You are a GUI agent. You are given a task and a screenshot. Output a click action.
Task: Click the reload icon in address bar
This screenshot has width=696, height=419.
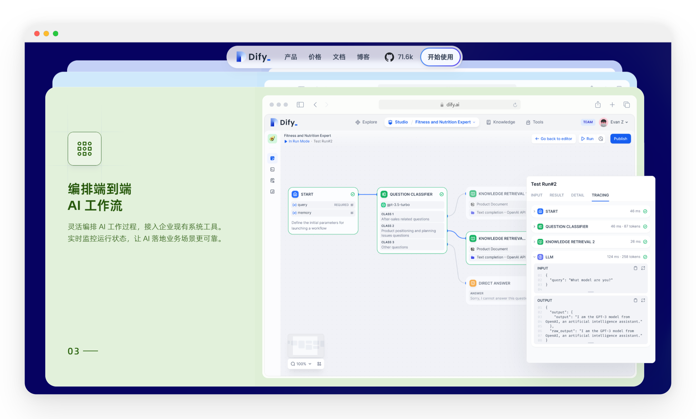tap(515, 105)
